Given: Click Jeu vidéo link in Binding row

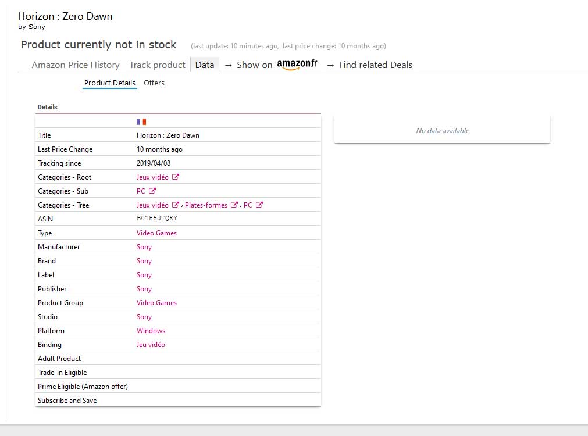Looking at the screenshot, I should (x=151, y=345).
